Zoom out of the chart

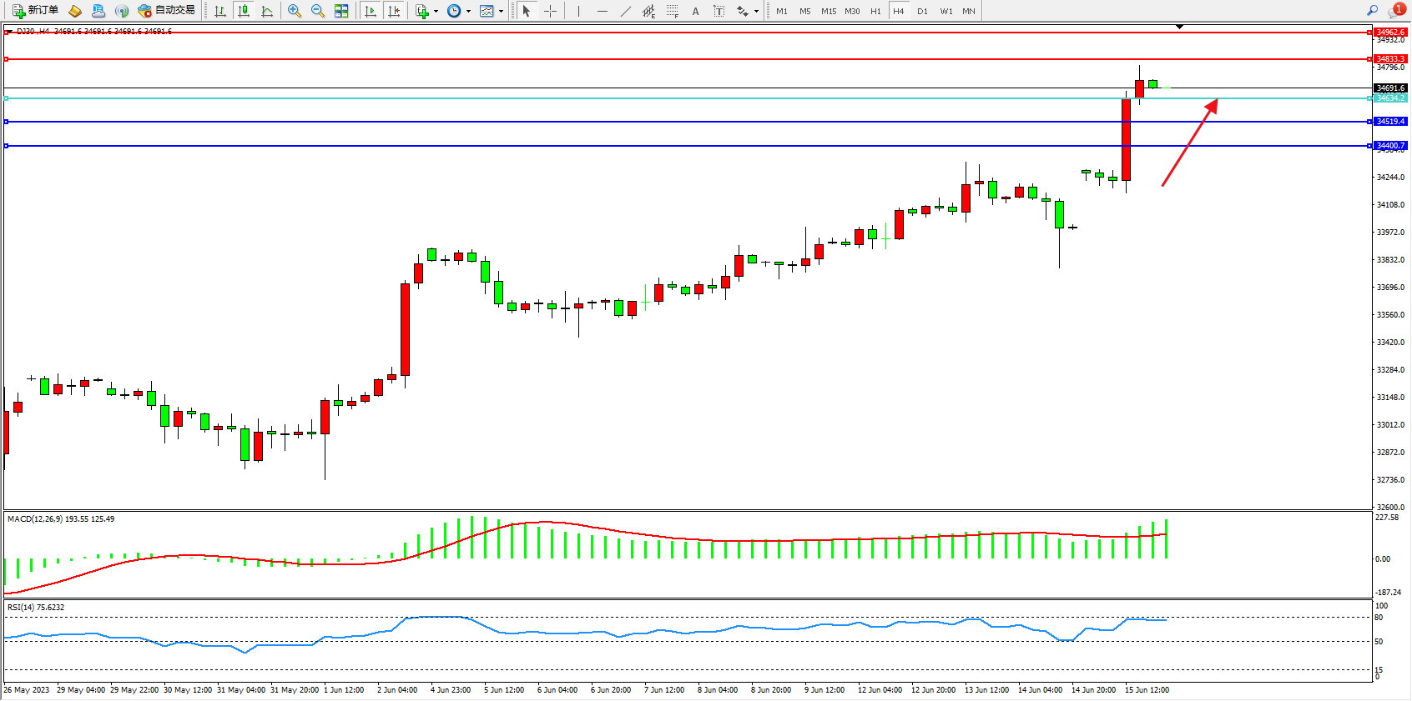point(318,11)
